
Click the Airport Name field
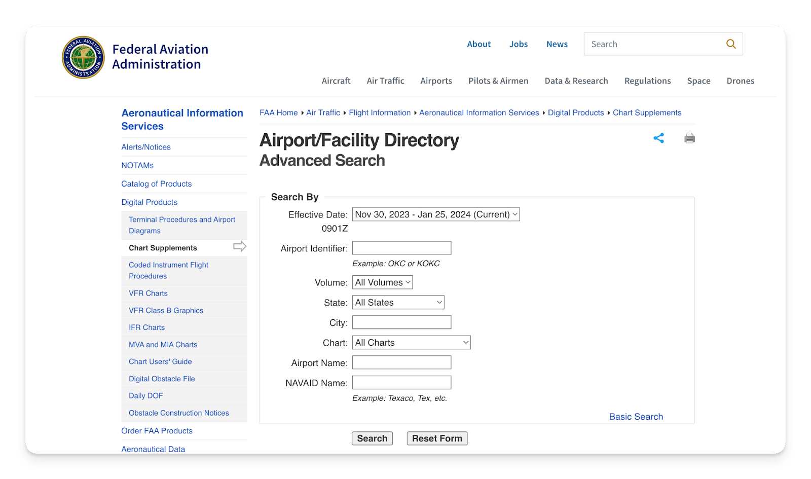pos(401,362)
